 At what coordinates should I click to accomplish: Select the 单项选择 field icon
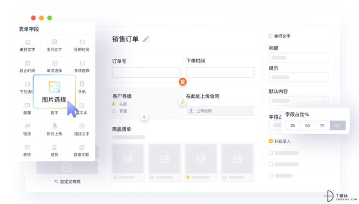click(55, 63)
